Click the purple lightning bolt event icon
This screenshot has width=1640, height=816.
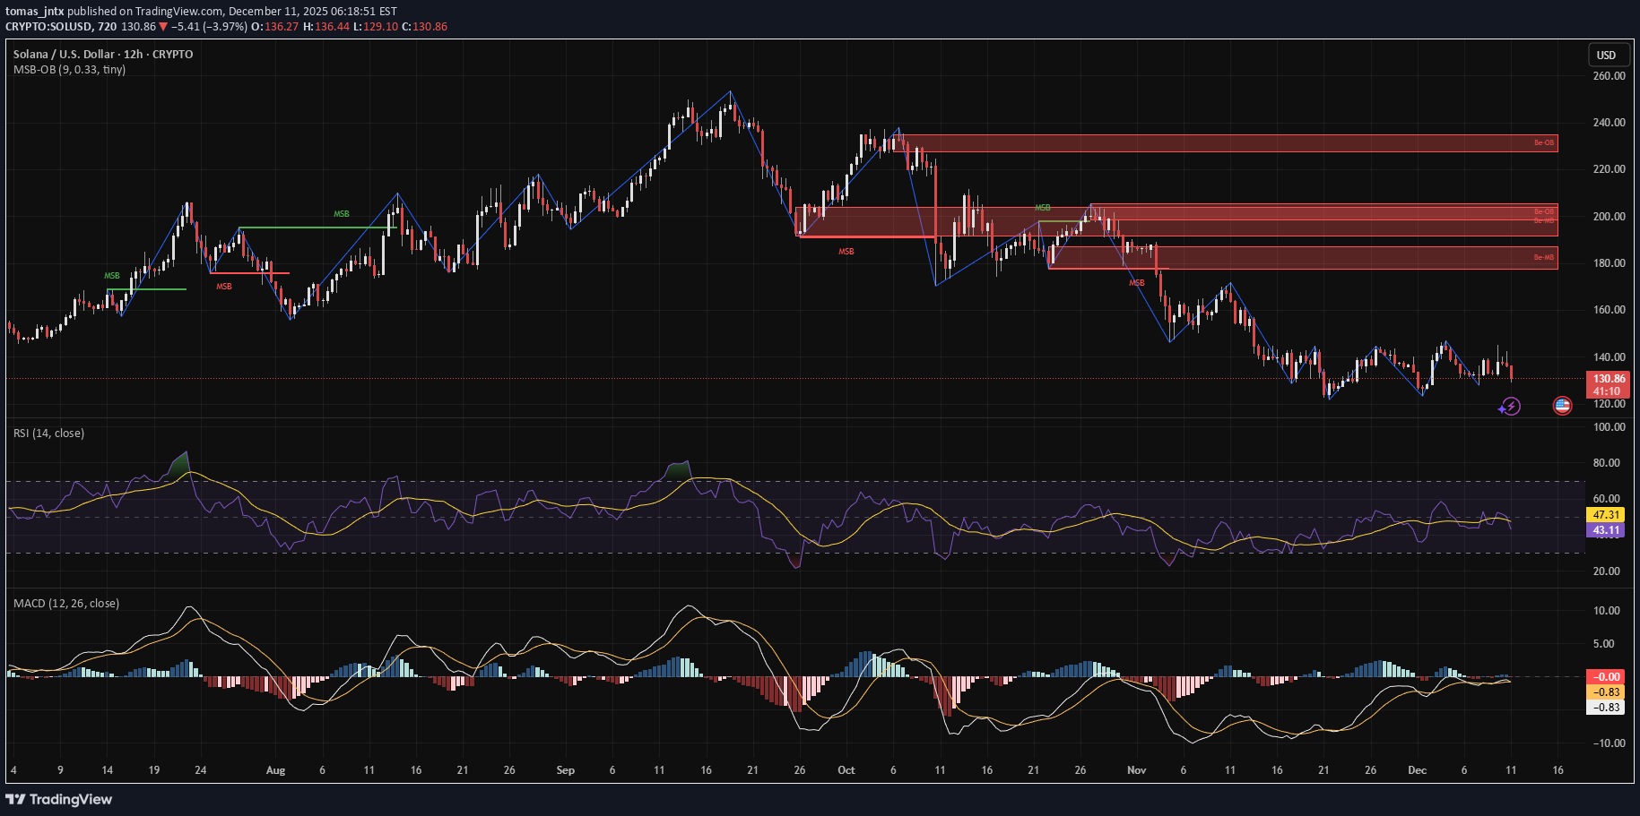click(1510, 407)
